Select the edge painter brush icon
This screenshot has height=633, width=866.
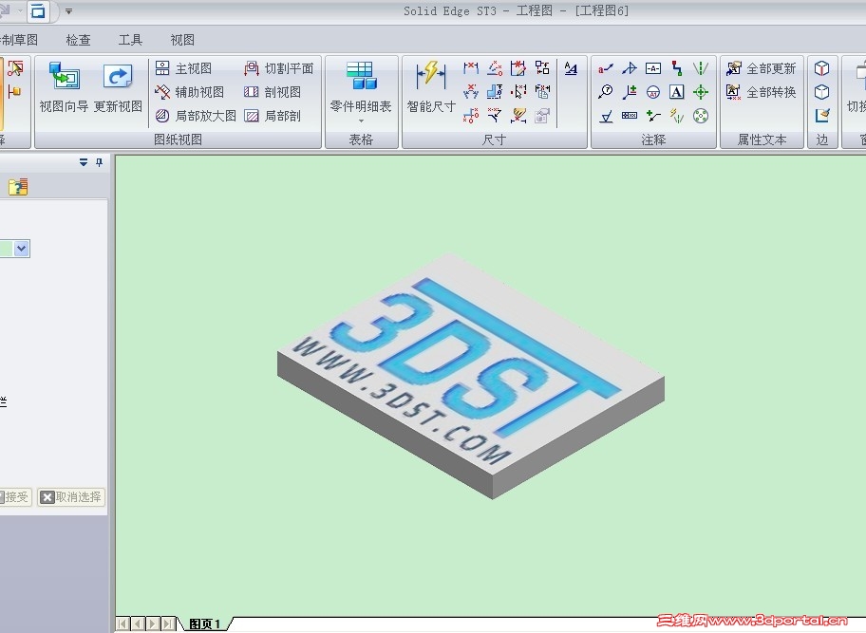tap(821, 116)
